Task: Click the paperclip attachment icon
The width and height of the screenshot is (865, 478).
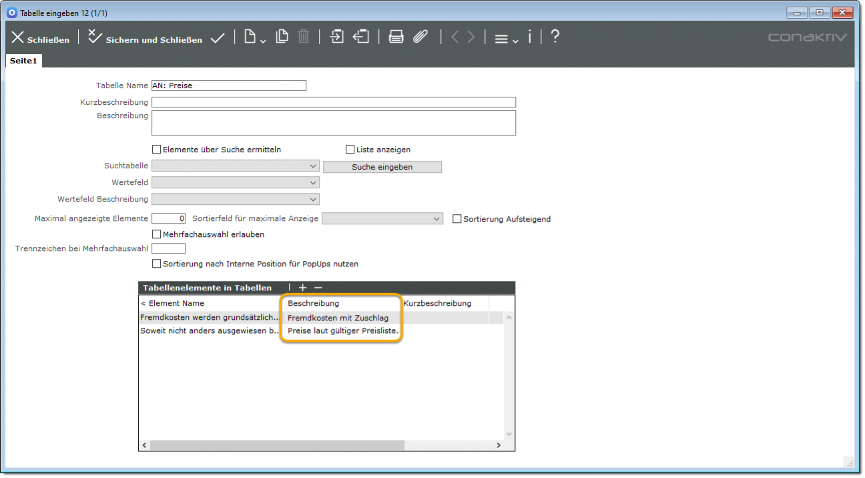Action: tap(420, 37)
